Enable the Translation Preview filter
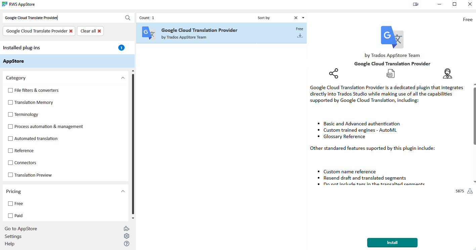Viewport: 476px width, 250px height. tap(10, 175)
